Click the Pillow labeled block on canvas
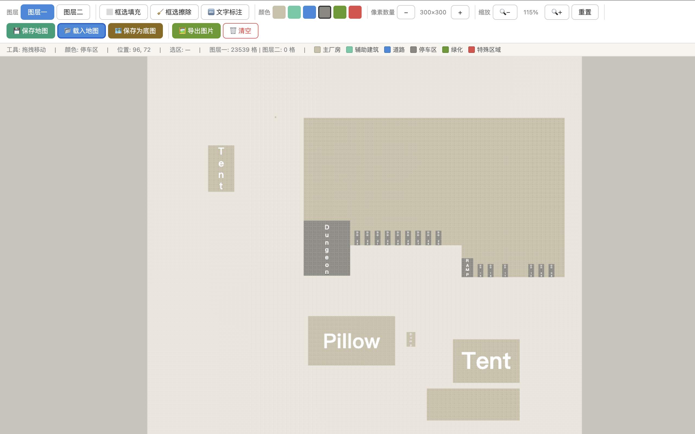Screen dimensions: 695x434 (x=352, y=341)
